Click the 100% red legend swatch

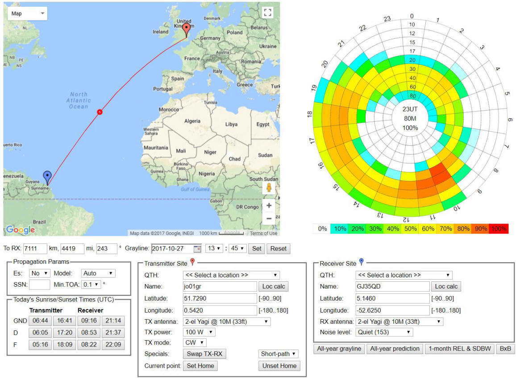pos(499,229)
